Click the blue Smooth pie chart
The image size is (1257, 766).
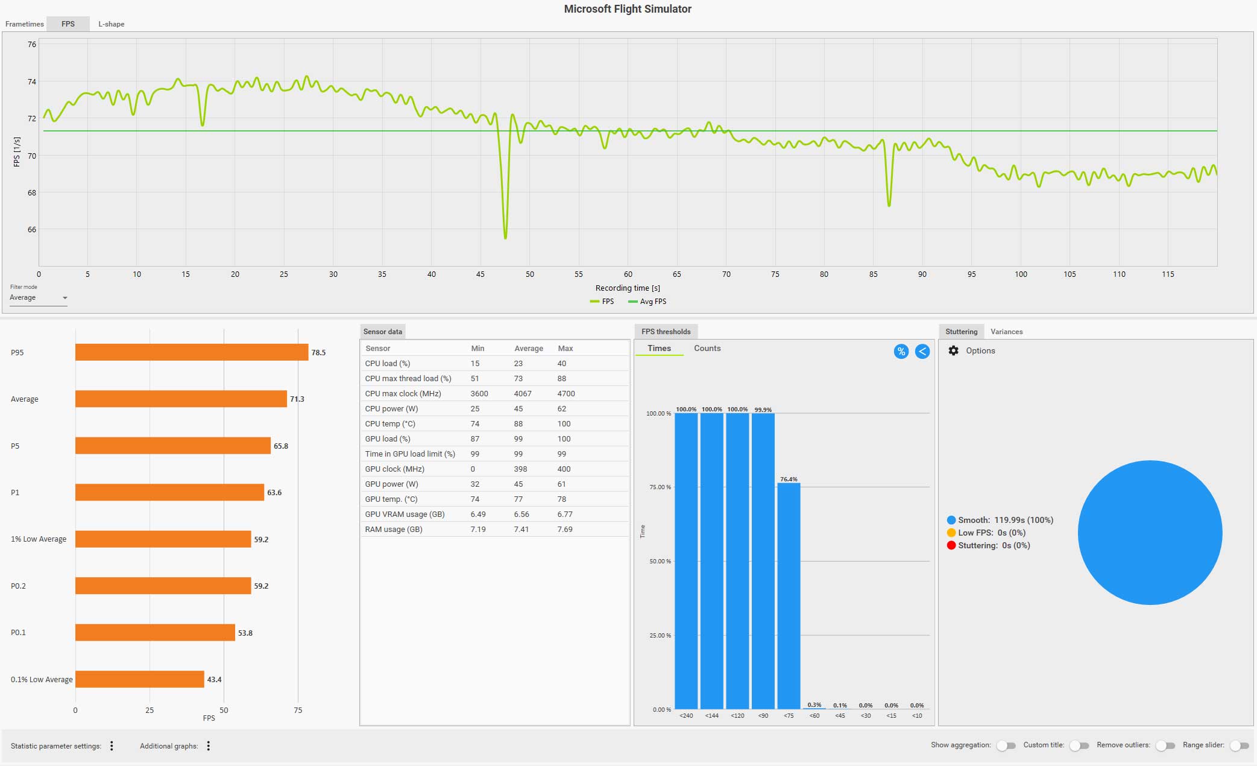(1150, 533)
